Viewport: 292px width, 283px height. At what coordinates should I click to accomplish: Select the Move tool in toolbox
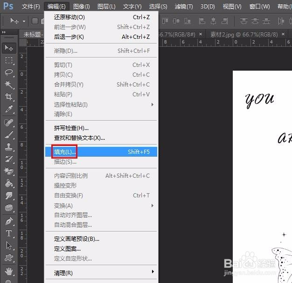9,48
